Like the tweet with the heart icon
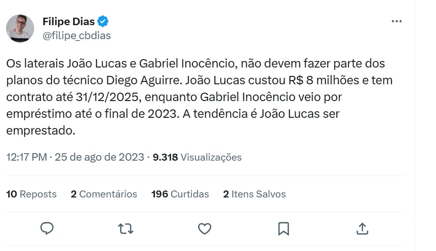 [205, 229]
